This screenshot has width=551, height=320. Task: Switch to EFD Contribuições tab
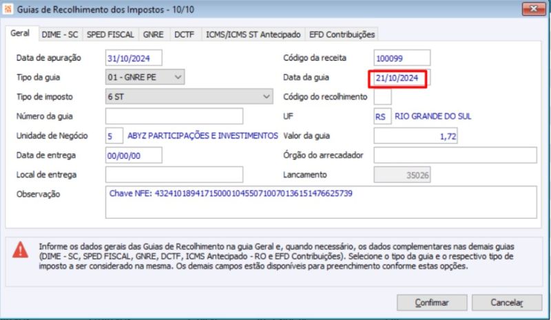(342, 34)
